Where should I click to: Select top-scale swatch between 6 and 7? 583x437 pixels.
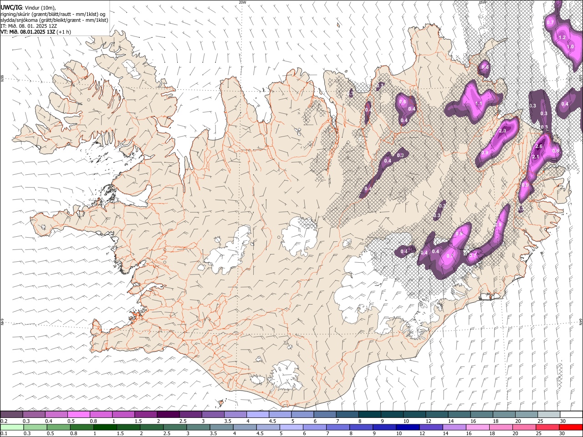click(x=325, y=414)
